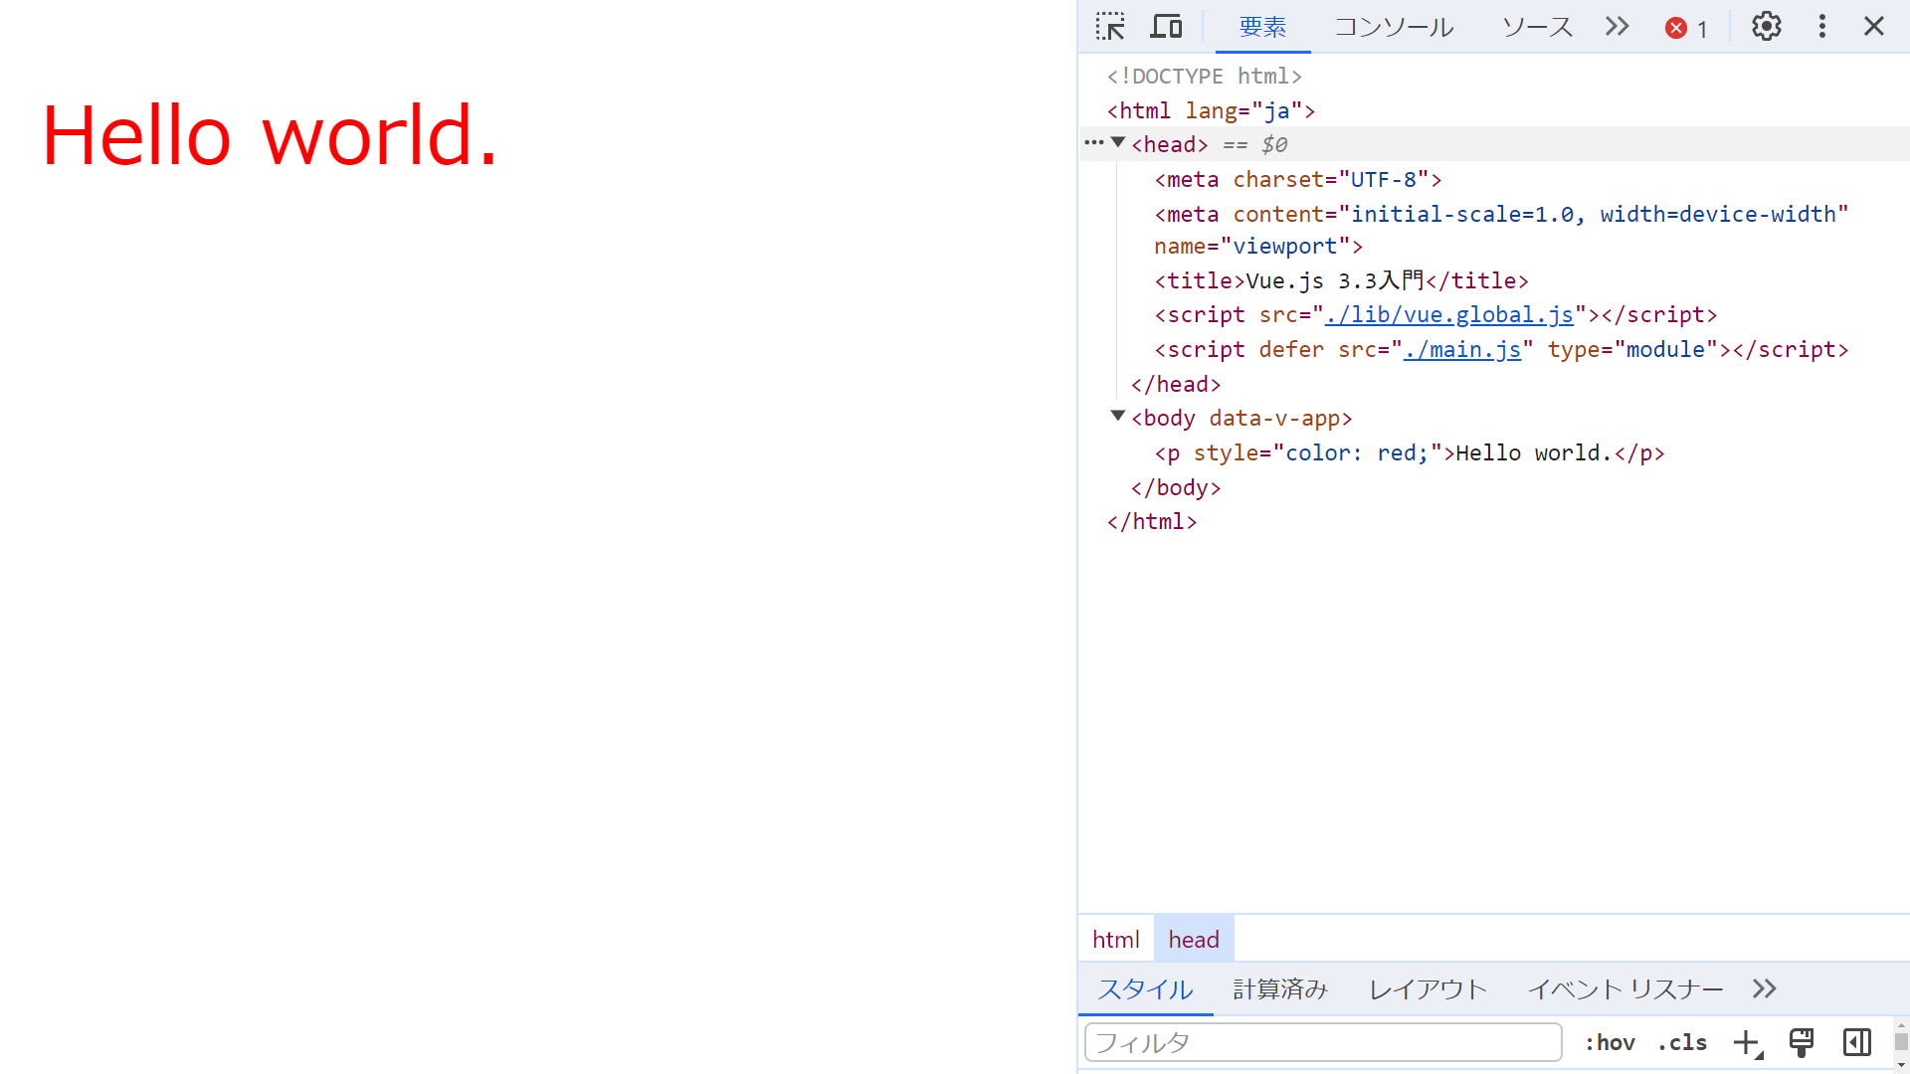
Task: Collapse the head element node
Action: point(1118,143)
